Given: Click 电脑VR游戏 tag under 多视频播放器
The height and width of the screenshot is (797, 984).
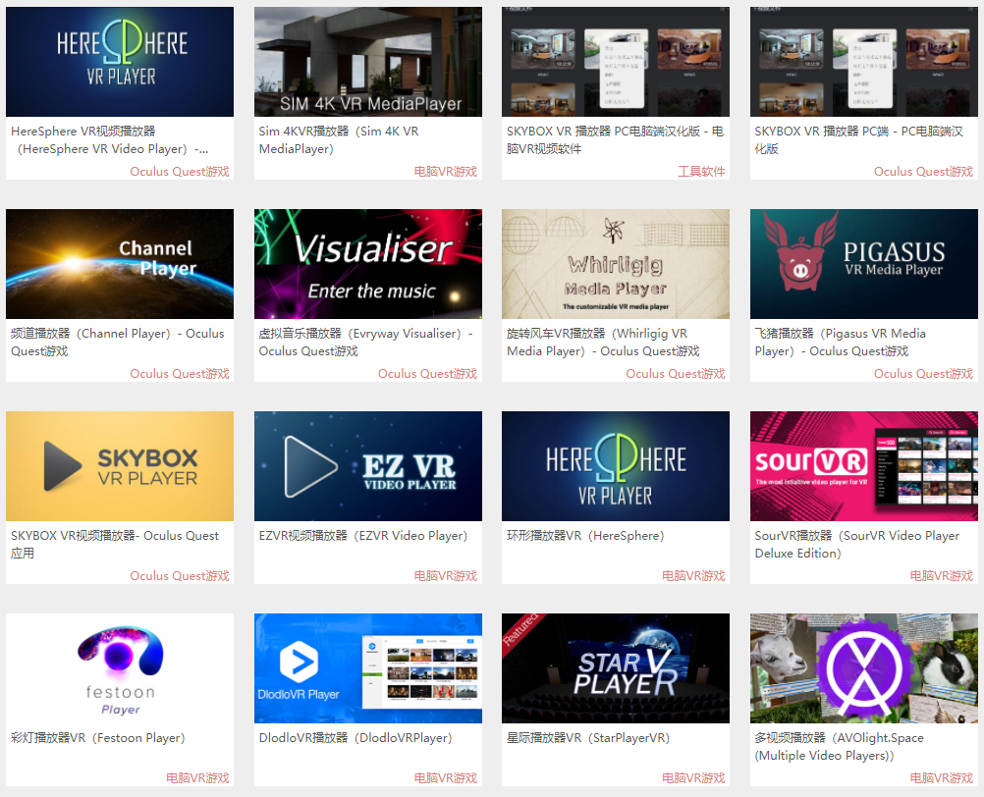Looking at the screenshot, I should 942,778.
